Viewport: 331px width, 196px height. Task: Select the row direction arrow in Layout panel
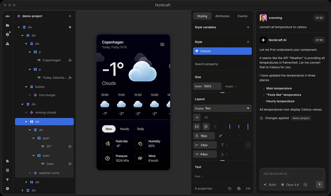pos(197,117)
